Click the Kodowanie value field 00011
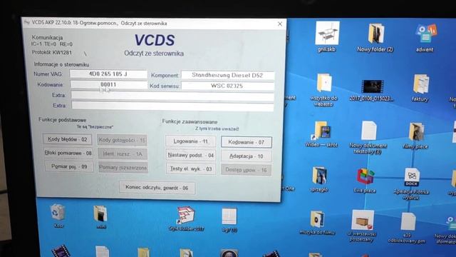This screenshot has height=257, width=456. (109, 84)
